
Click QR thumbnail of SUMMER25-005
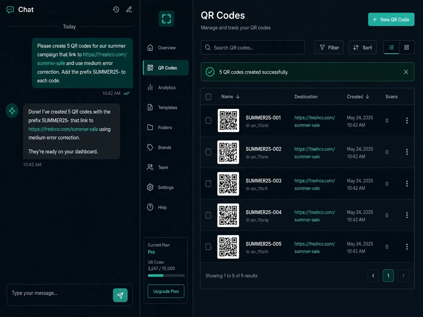tap(228, 247)
